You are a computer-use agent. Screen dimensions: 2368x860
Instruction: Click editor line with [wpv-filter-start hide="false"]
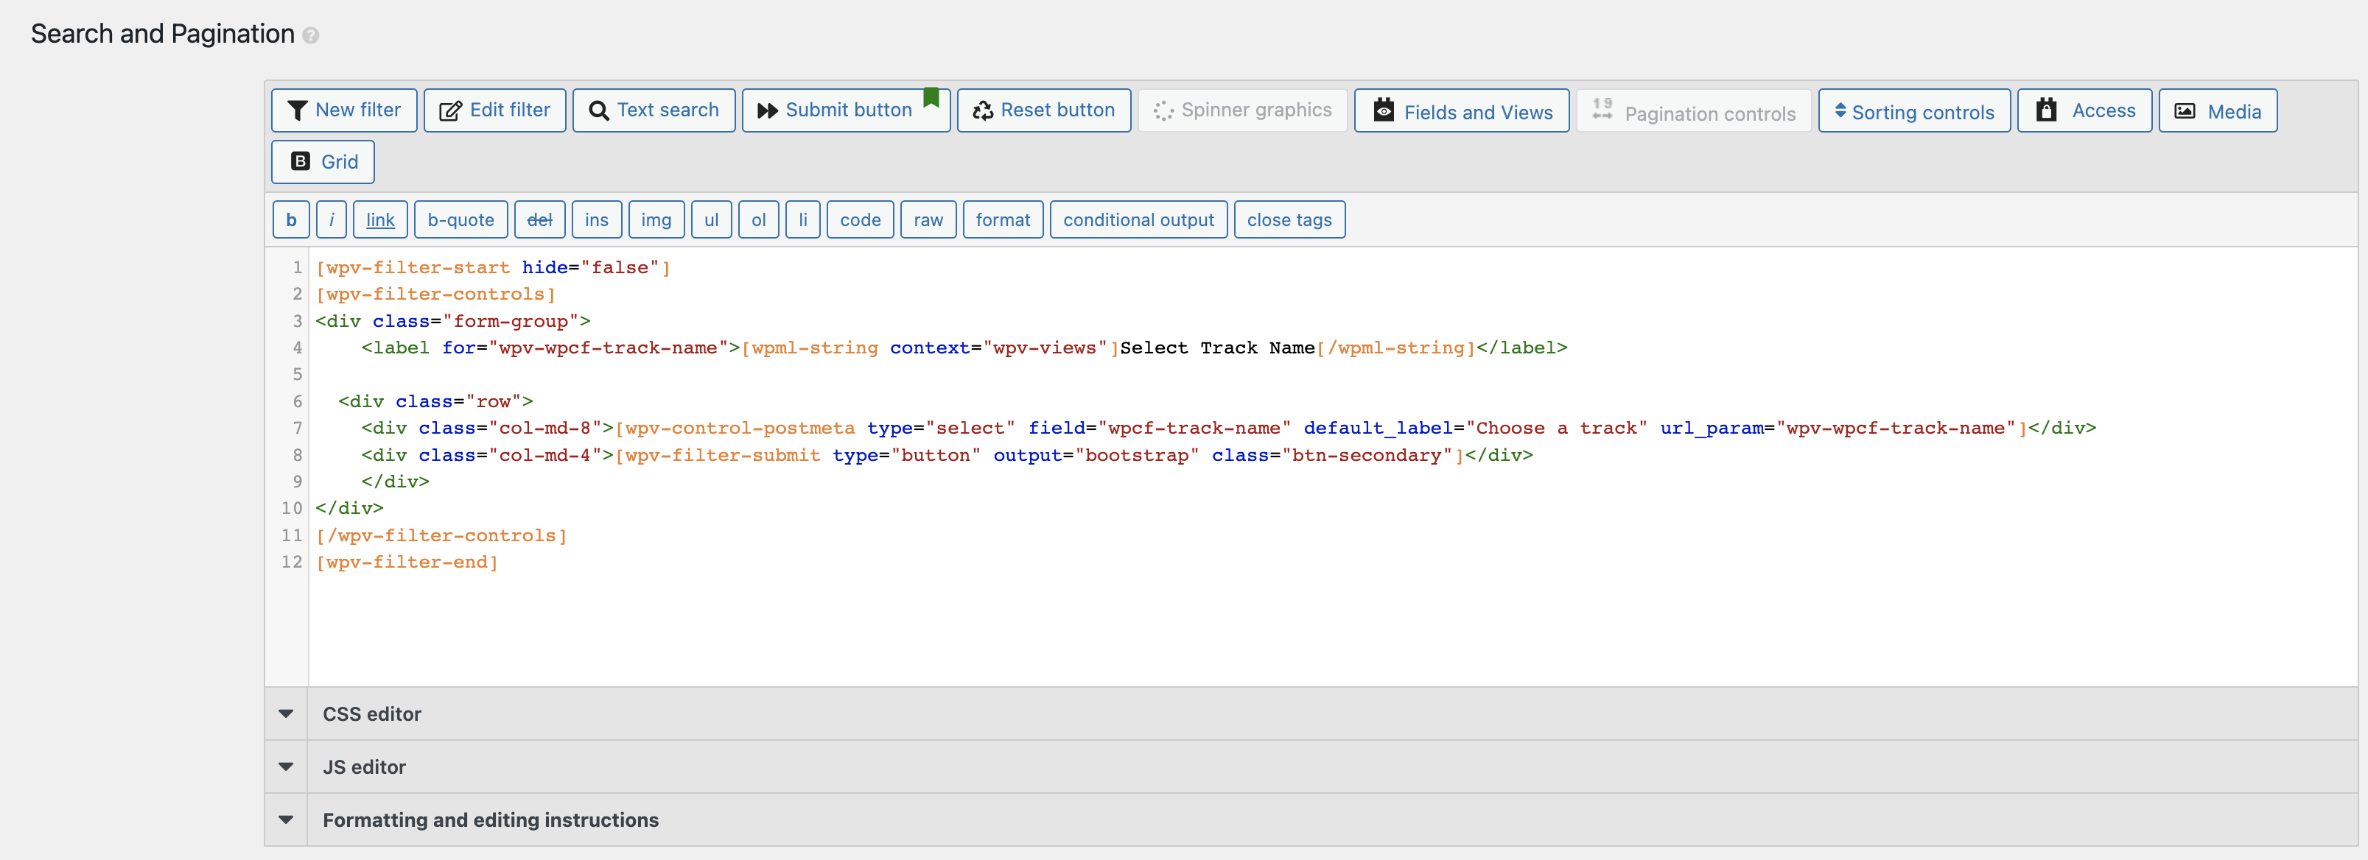click(x=493, y=267)
